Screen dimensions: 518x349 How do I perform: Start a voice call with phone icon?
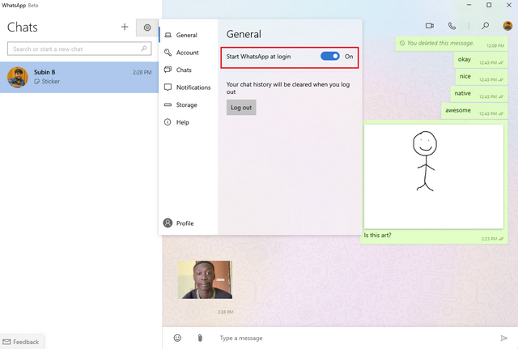(x=452, y=26)
